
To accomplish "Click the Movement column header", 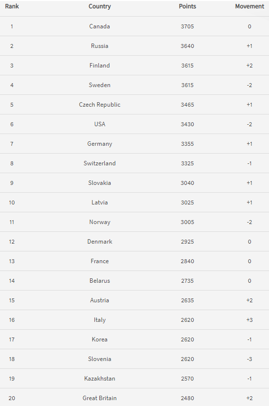I will point(249,6).
